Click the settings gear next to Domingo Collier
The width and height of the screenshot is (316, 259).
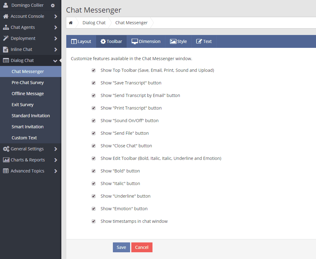[x=53, y=6]
